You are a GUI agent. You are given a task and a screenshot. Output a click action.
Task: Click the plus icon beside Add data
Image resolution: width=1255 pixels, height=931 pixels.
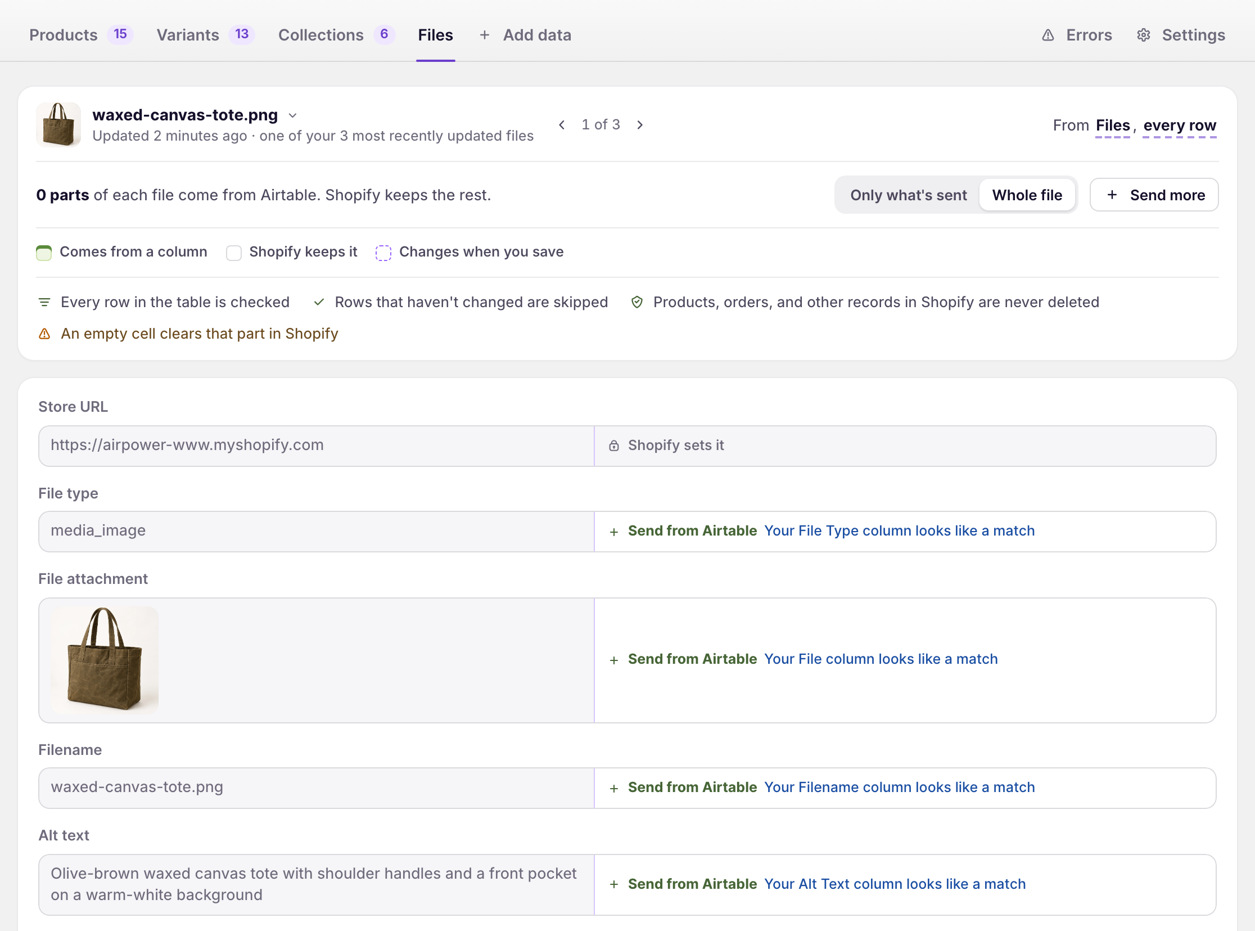(485, 35)
